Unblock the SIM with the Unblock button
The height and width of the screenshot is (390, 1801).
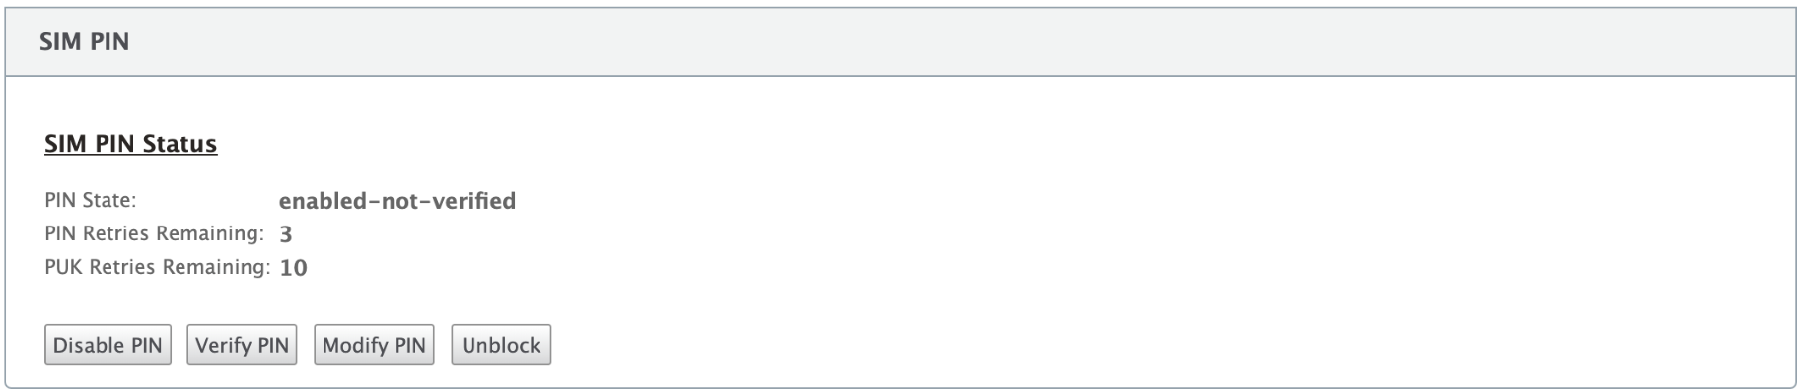coord(501,345)
